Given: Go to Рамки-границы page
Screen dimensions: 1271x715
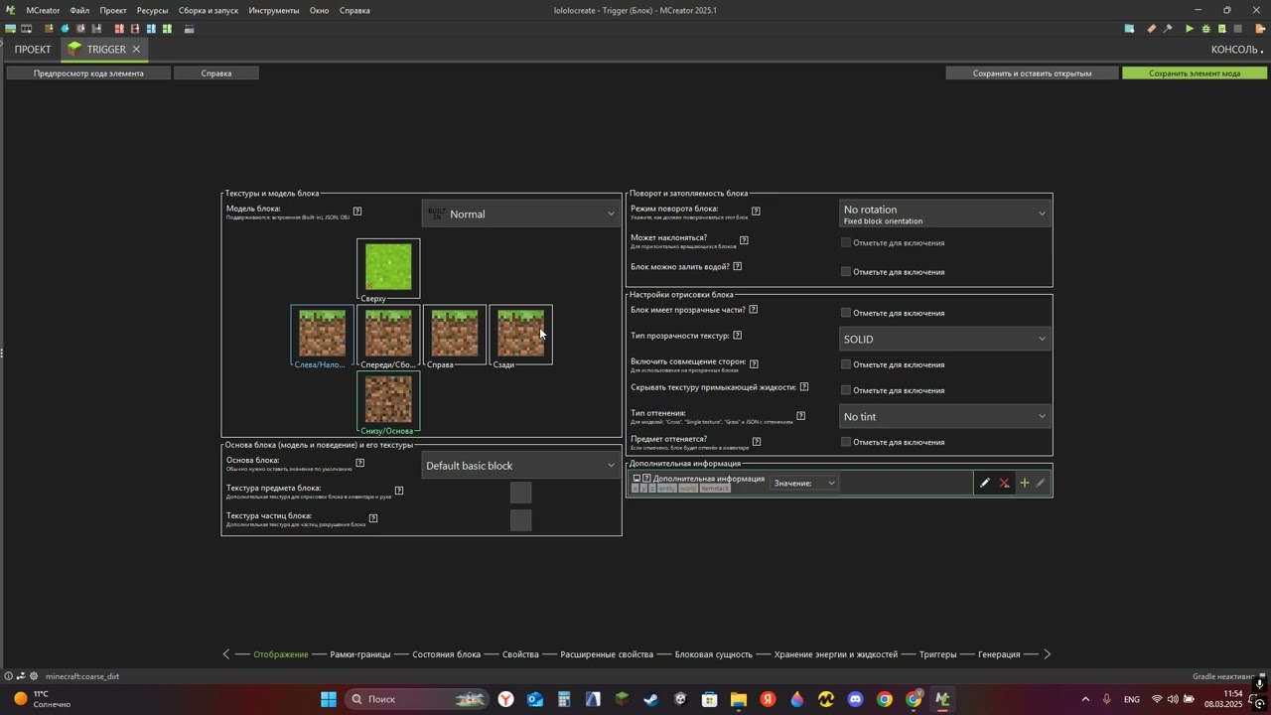Looking at the screenshot, I should 360,654.
